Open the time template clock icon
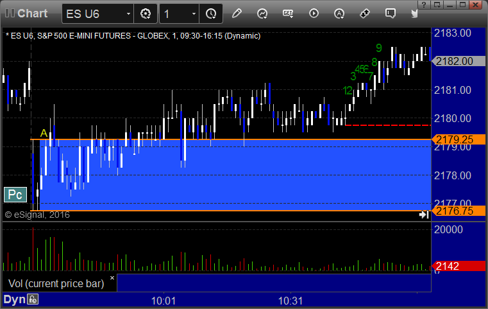Image resolution: width=488 pixels, height=309 pixels. point(211,13)
